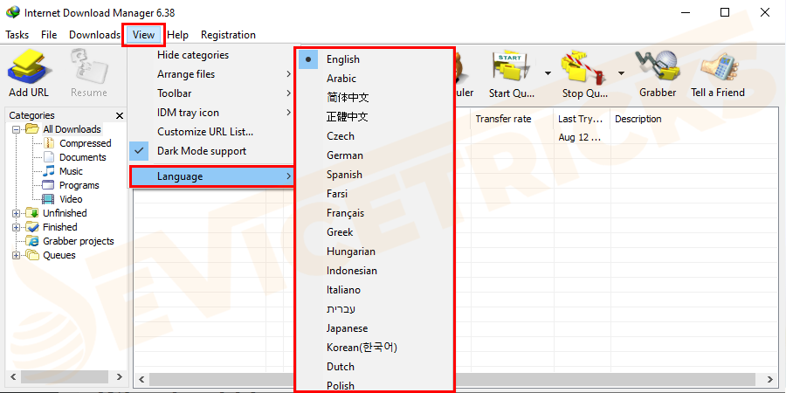Click the Music note category icon
The image size is (786, 393).
[x=49, y=171]
